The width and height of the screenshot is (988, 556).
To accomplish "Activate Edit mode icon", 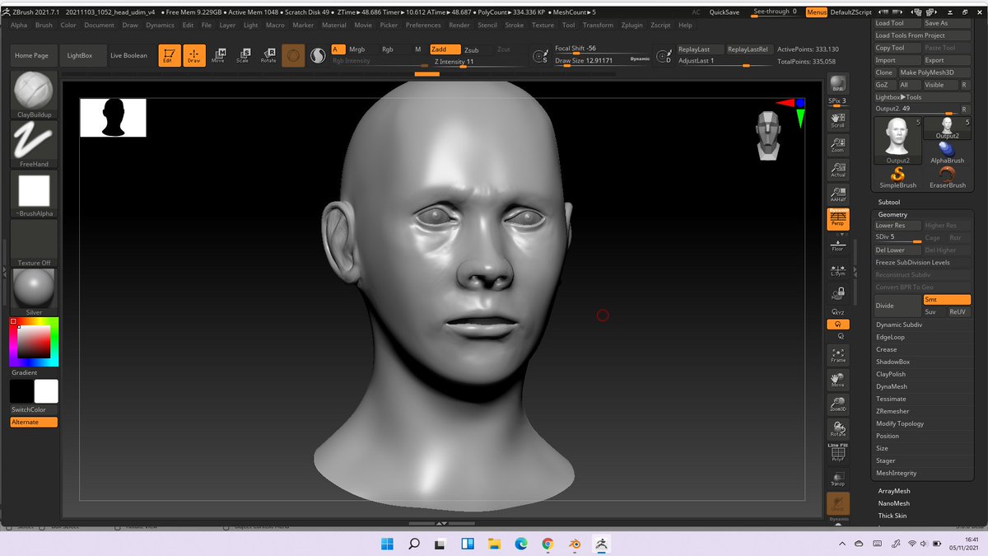I will coord(170,55).
